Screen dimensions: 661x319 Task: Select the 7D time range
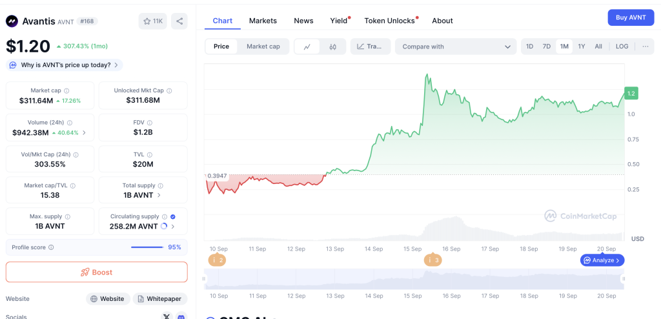546,46
